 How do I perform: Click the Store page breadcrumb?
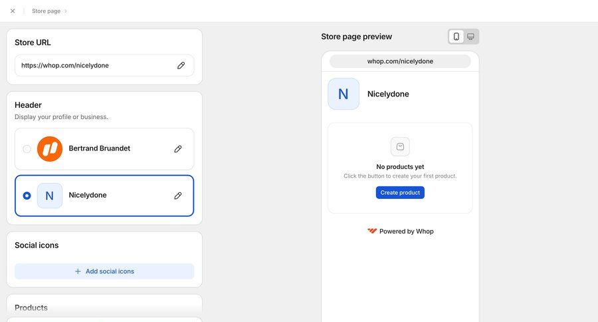46,11
